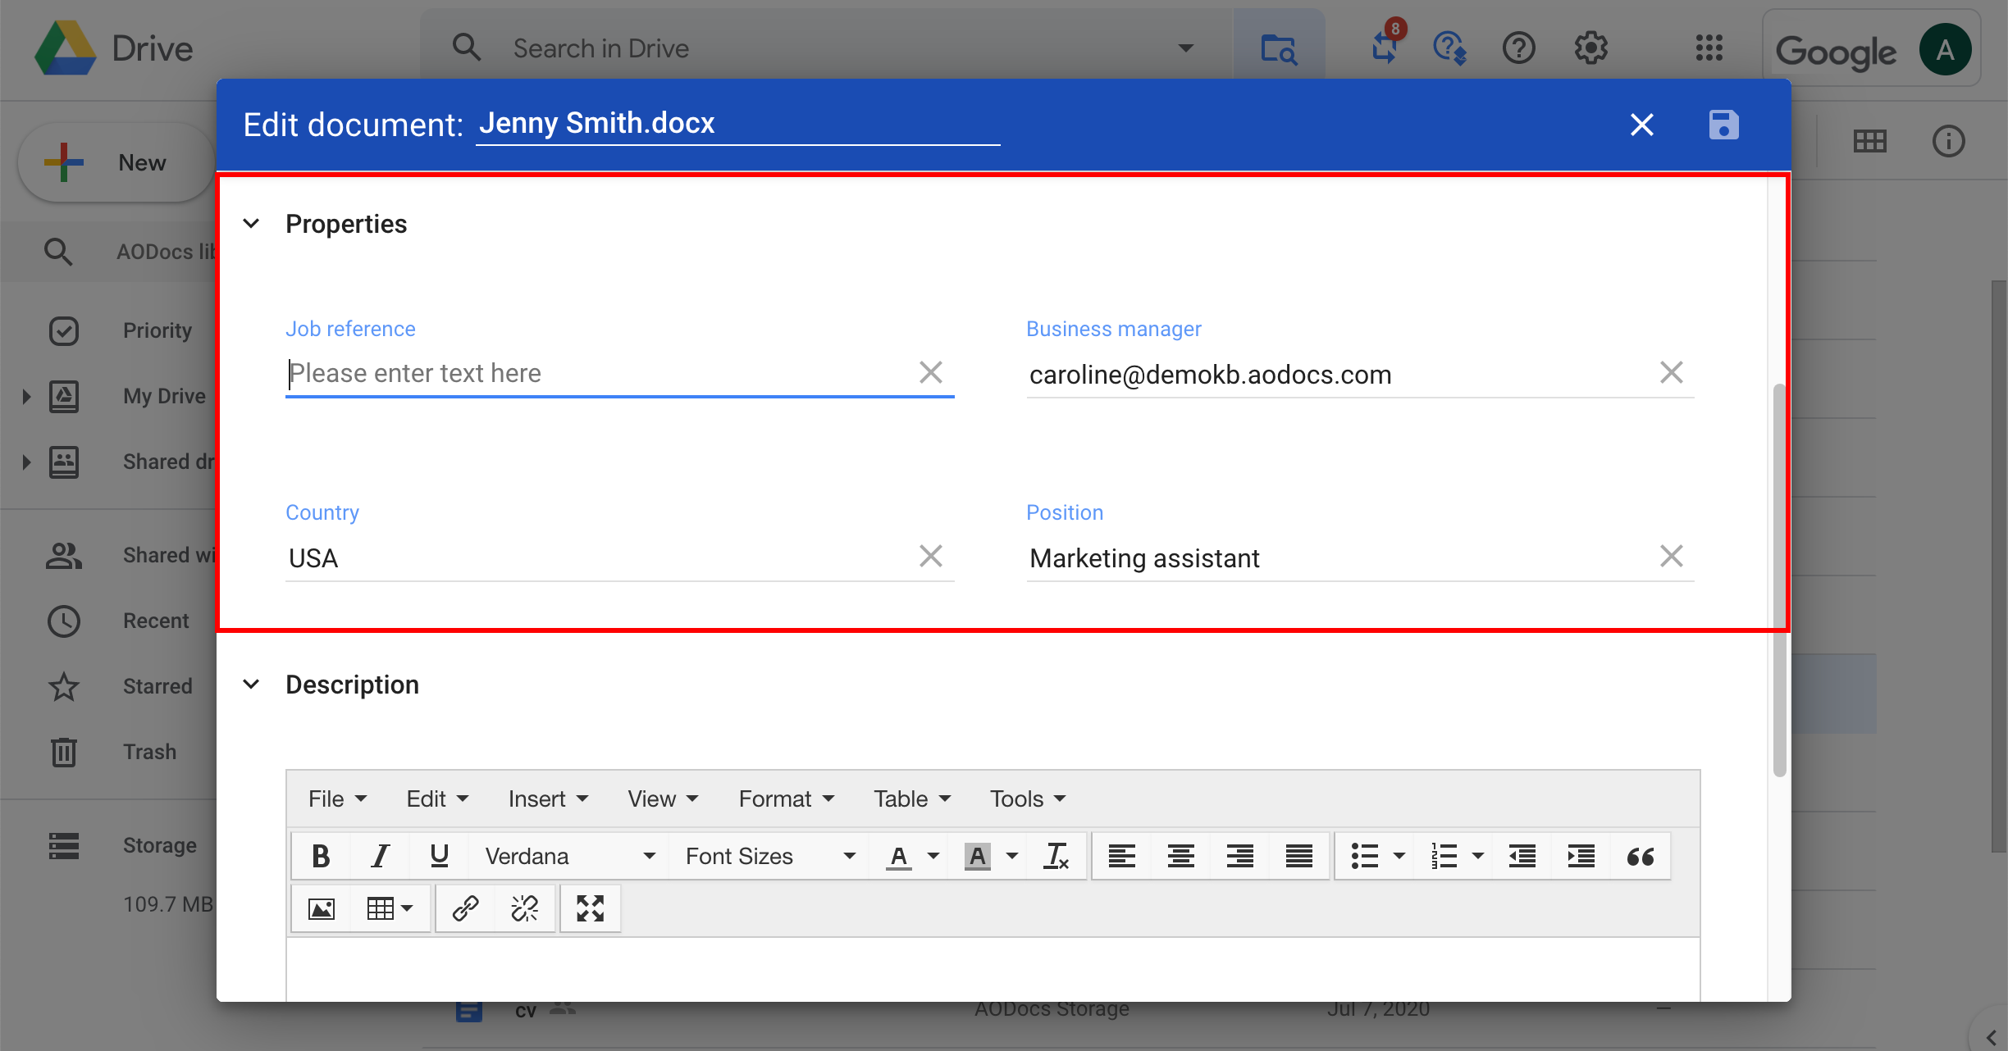
Task: Open the account avatar A
Action: pyautogui.click(x=1945, y=50)
